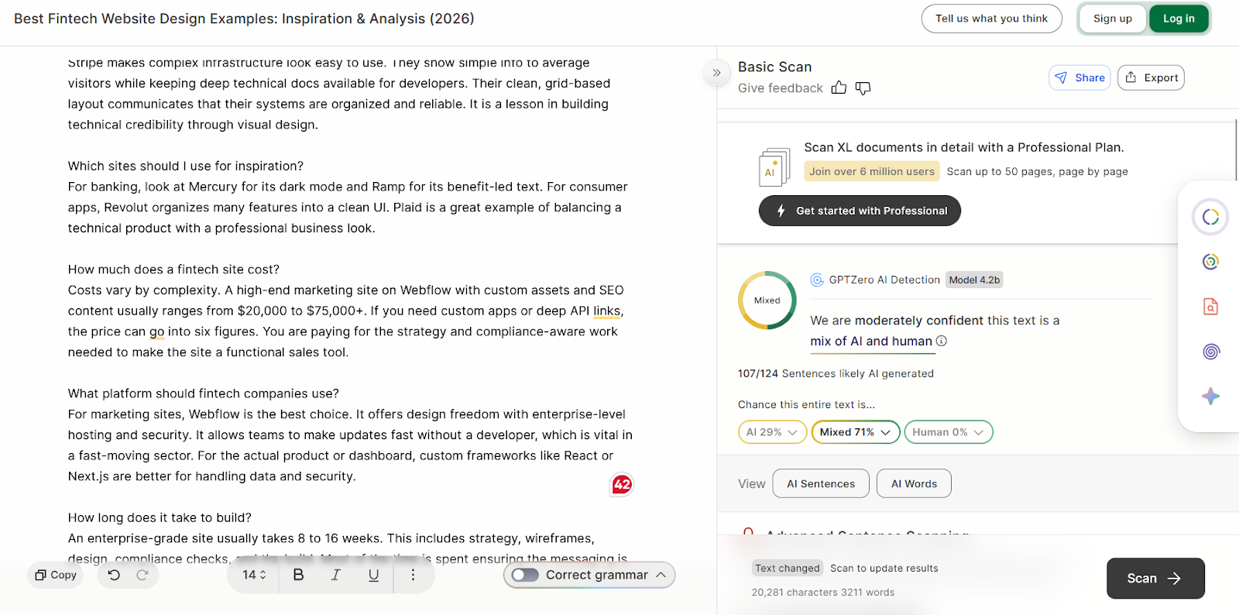
Task: Open Tell us what you think
Action: coord(991,19)
